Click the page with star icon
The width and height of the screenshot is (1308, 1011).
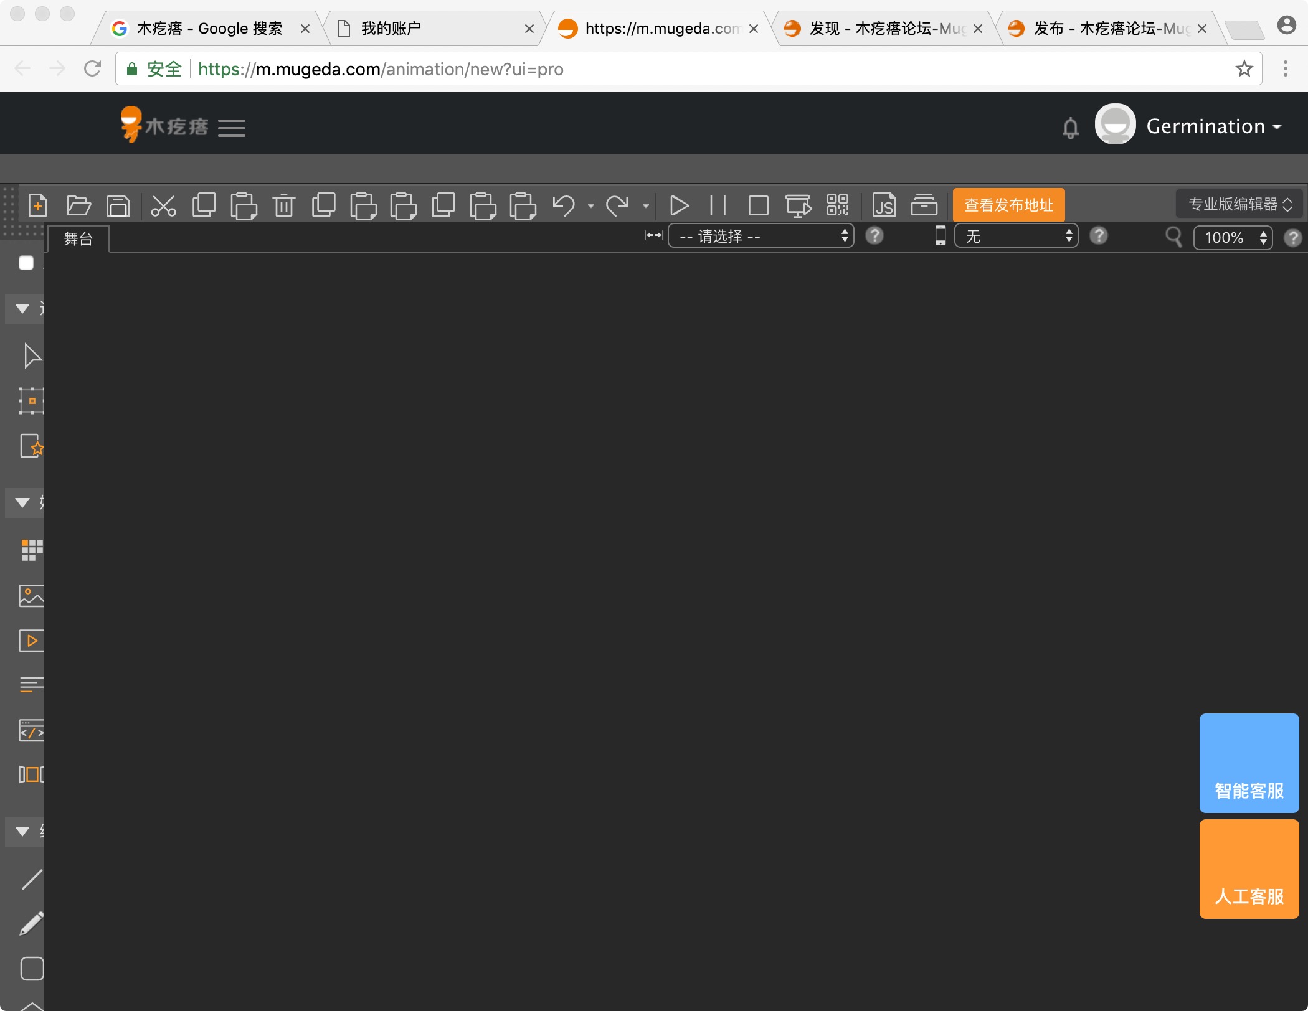point(31,446)
